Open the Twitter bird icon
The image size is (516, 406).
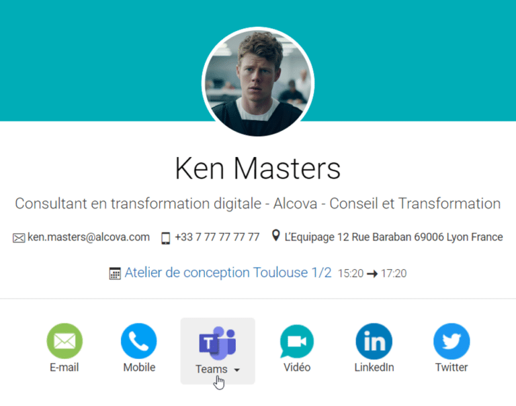[451, 341]
